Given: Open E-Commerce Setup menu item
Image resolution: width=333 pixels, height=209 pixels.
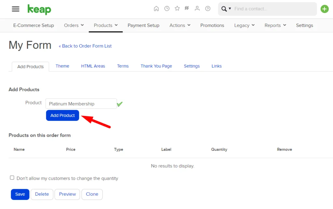Looking at the screenshot, I should (33, 25).
